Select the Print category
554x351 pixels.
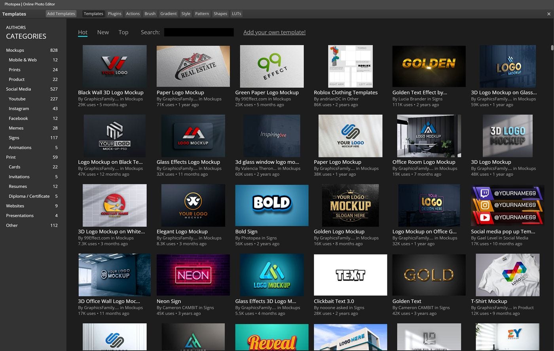pos(32,157)
